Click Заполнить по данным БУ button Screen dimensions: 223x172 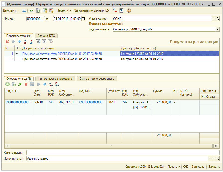[91, 10]
